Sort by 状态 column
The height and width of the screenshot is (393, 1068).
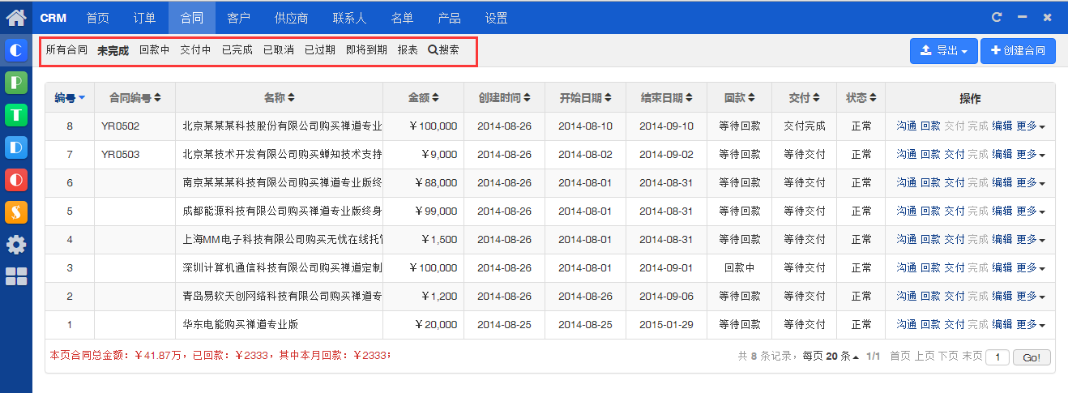tap(861, 98)
